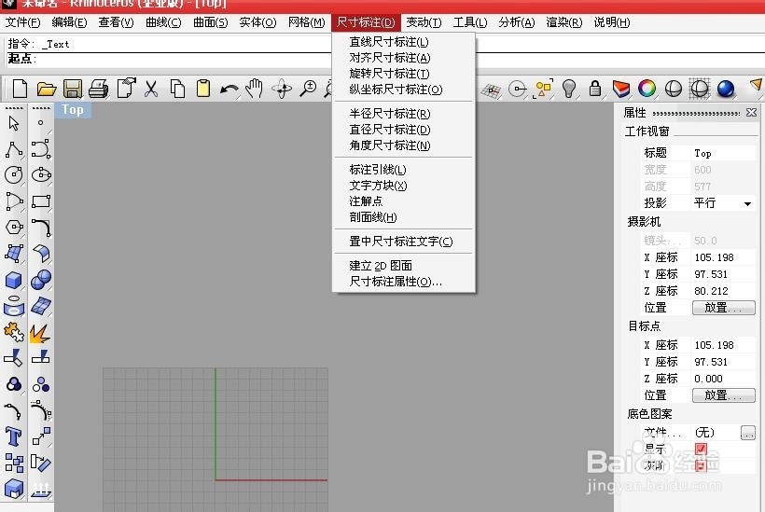This screenshot has height=512, width=765.
Task: Choose 直线尺寸标注(L) from the menu
Action: 389,42
